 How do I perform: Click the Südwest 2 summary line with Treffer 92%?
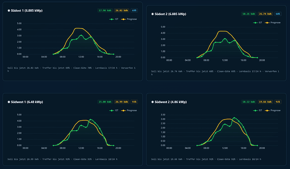pos(206,159)
